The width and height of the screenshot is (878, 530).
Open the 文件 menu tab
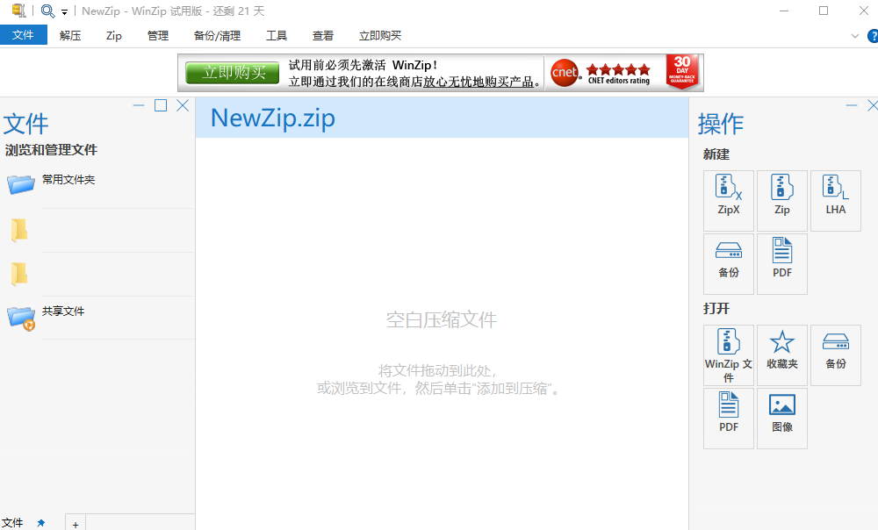[23, 35]
